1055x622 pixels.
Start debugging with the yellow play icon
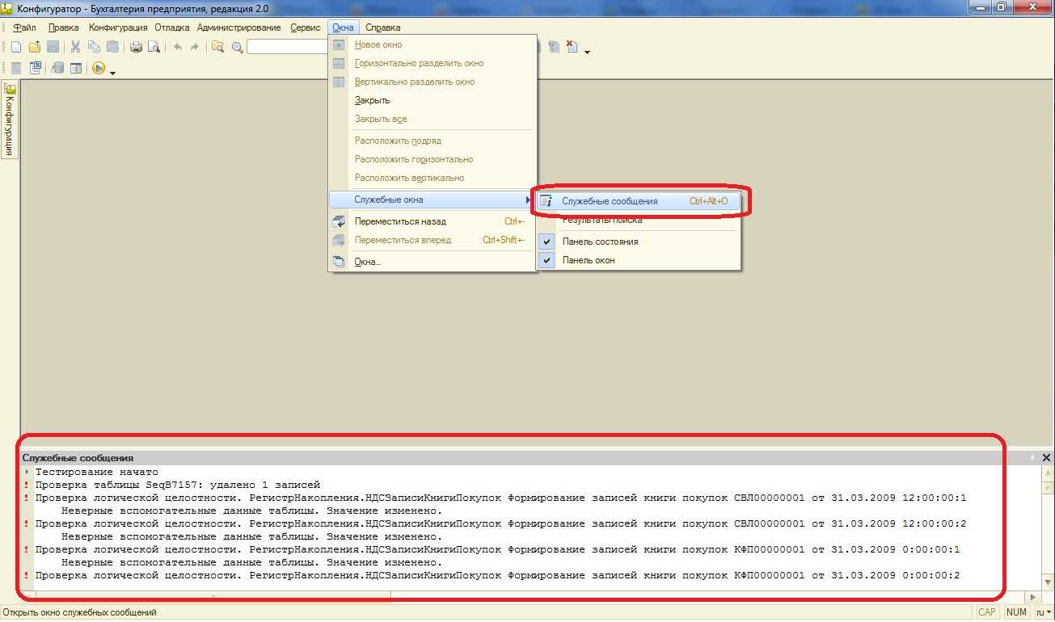99,69
